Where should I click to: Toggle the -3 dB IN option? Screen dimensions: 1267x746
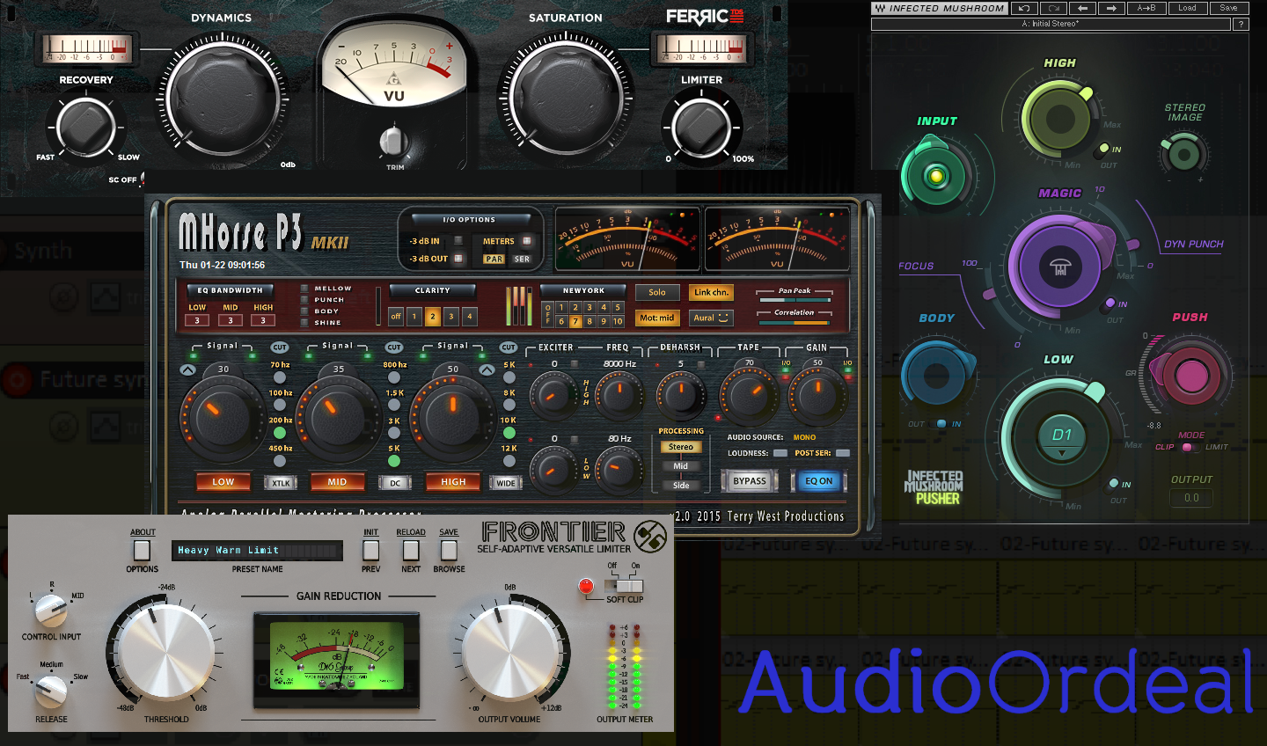pyautogui.click(x=458, y=240)
